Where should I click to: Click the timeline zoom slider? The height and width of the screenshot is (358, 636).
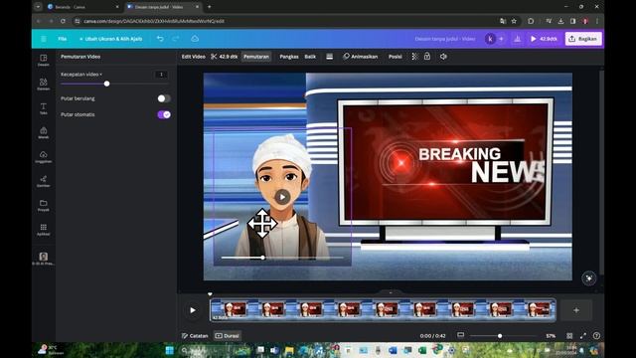click(x=500, y=336)
